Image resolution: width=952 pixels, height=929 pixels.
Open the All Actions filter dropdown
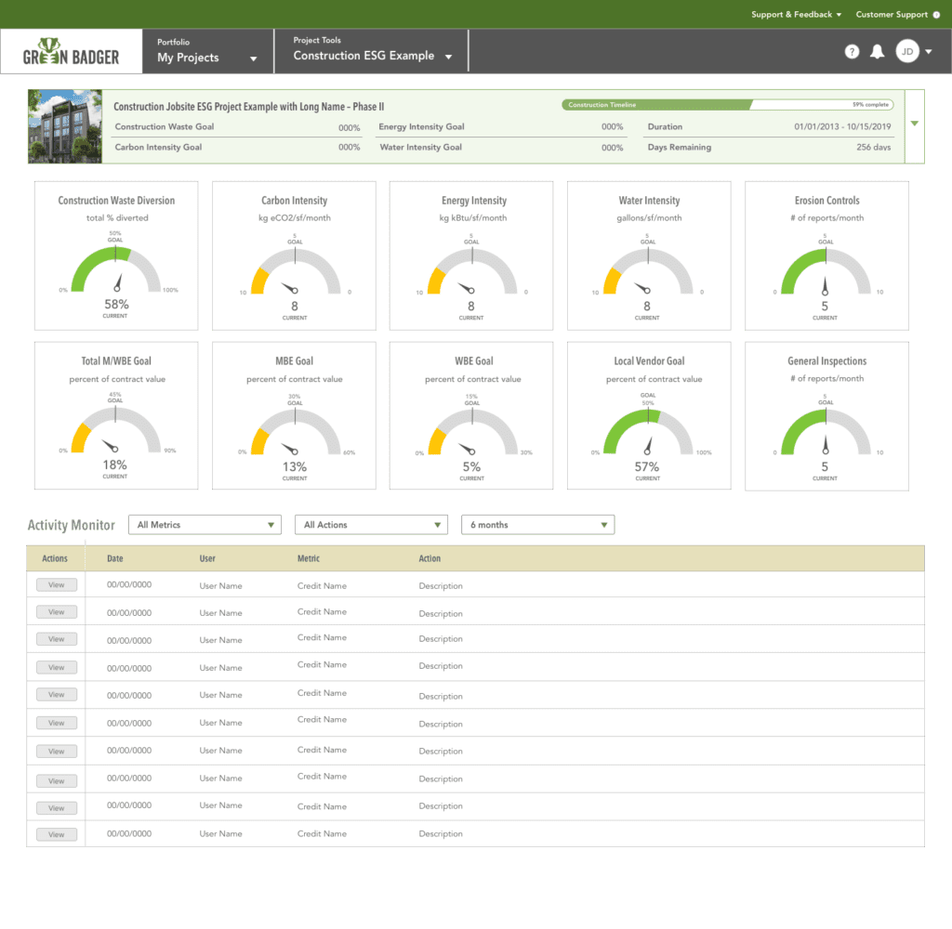pyautogui.click(x=371, y=525)
